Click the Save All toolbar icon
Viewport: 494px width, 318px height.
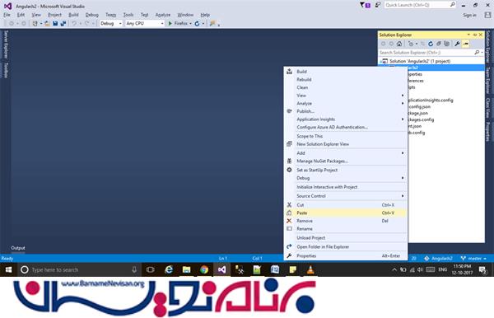(63, 23)
